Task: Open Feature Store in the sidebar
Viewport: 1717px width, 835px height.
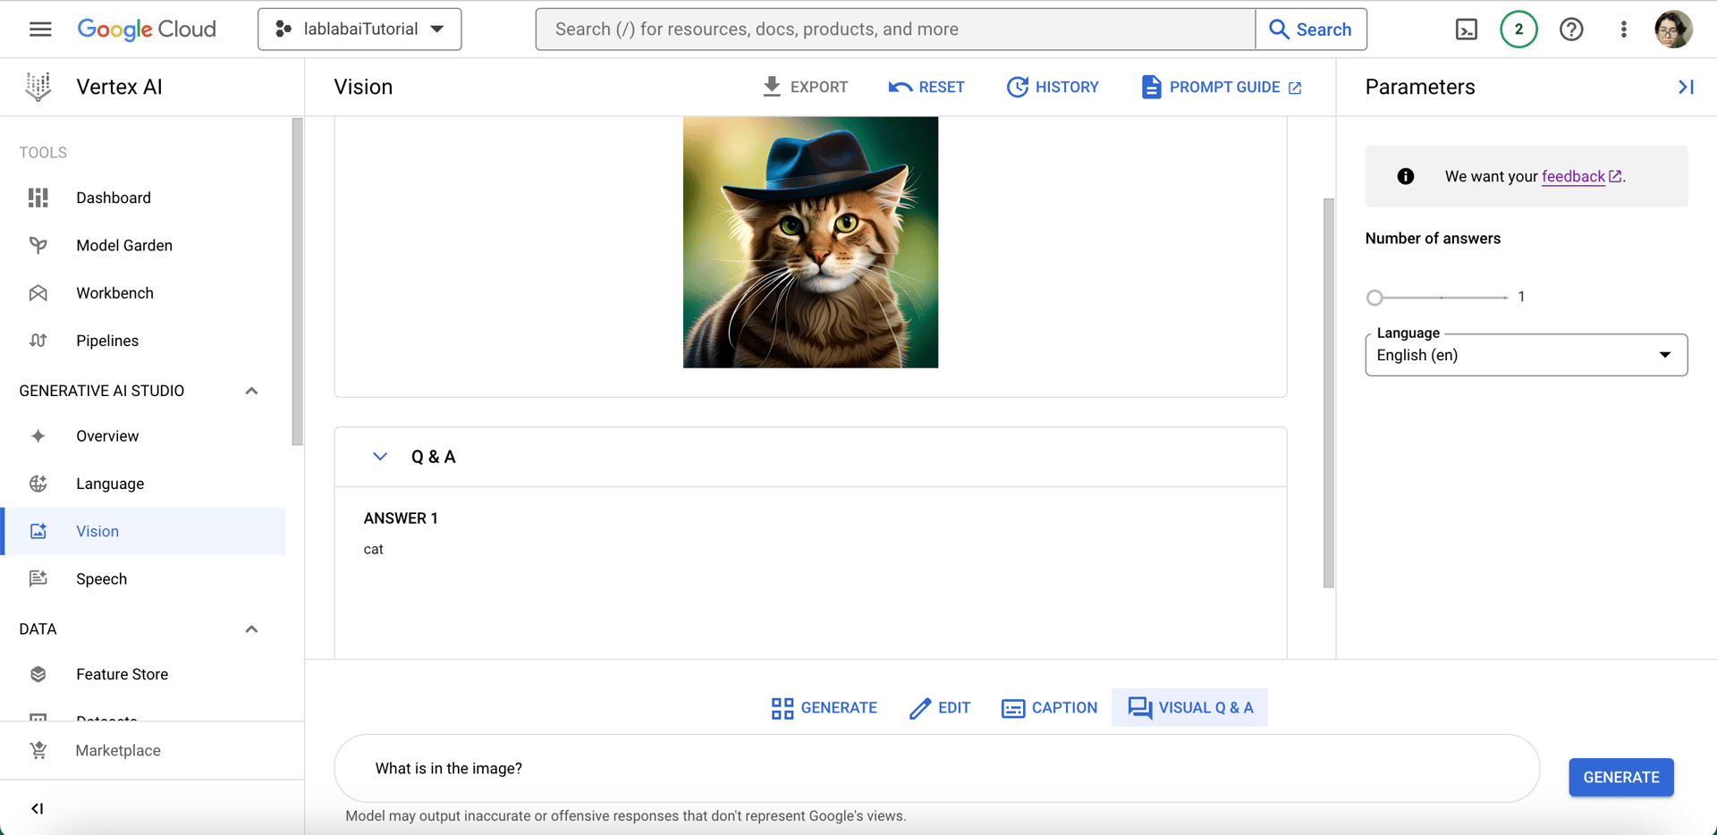Action: 122,674
